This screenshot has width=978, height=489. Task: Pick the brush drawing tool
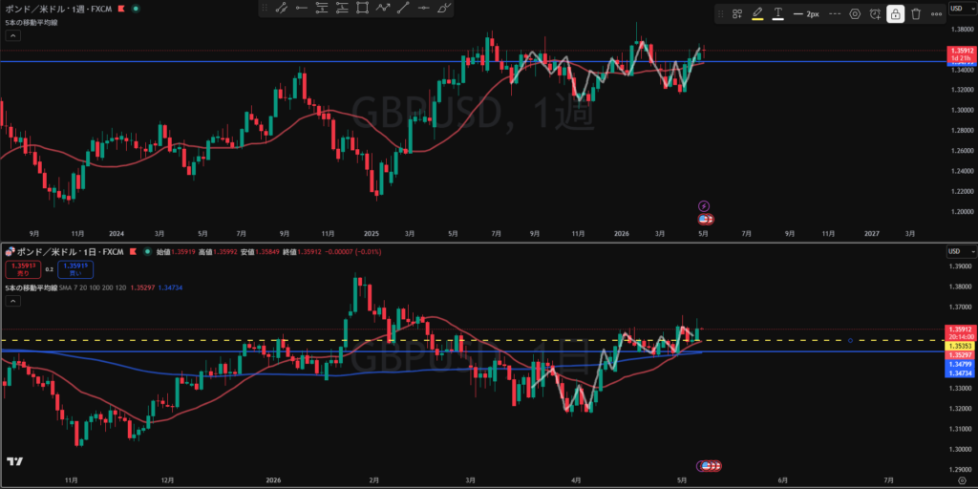(x=443, y=8)
